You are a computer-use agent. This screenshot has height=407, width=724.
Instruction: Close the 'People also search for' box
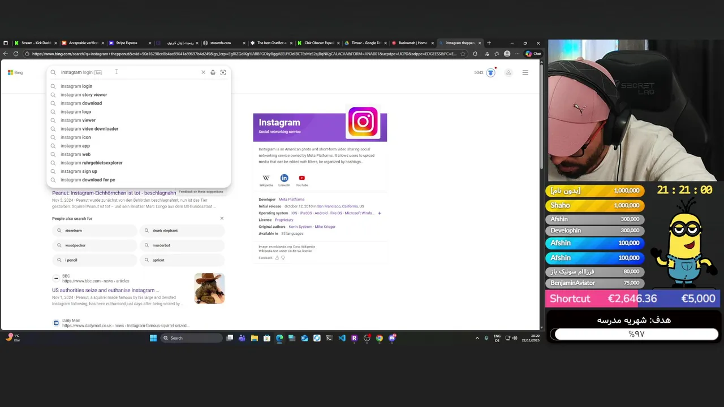click(222, 218)
